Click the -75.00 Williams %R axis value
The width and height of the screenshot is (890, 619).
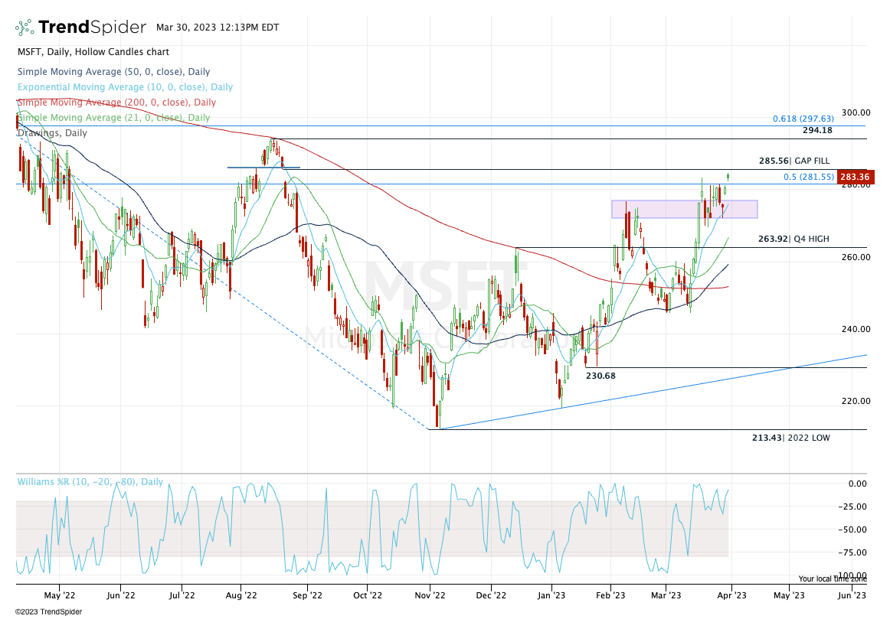(852, 552)
